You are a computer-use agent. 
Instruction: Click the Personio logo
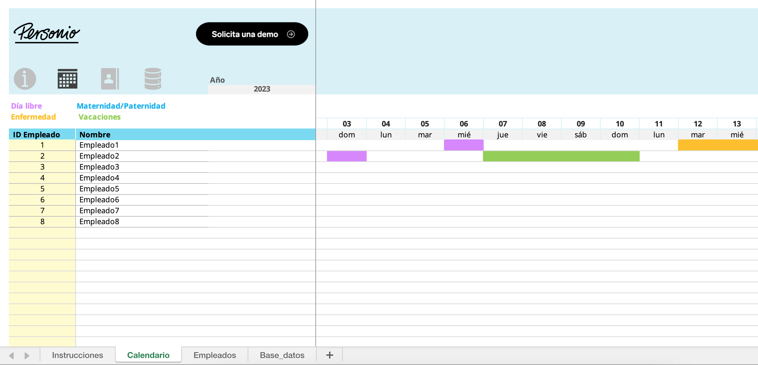click(x=47, y=33)
